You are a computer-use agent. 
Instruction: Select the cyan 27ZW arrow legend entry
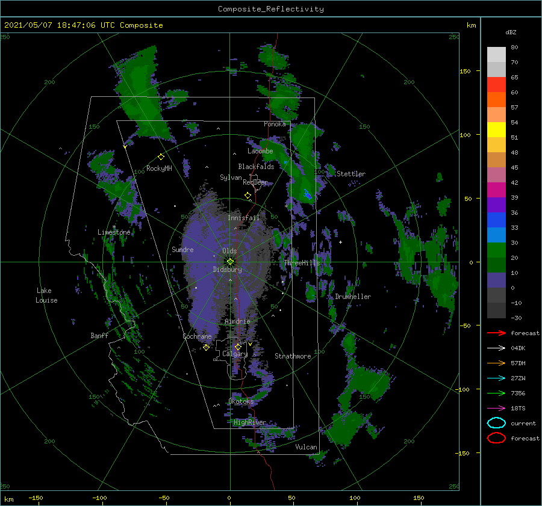pyautogui.click(x=496, y=378)
